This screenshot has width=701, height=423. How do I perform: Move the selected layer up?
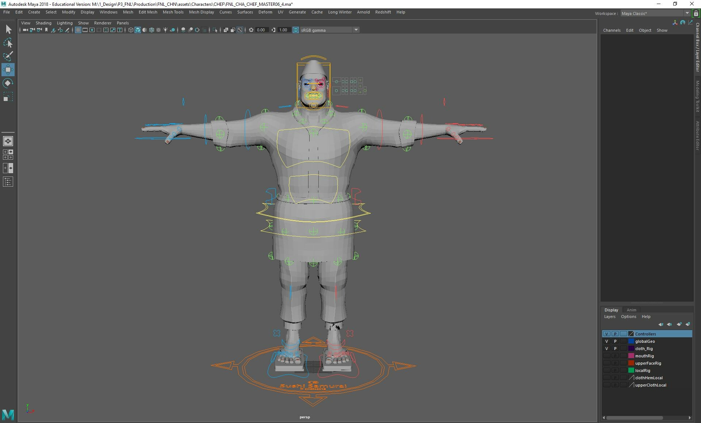point(661,324)
